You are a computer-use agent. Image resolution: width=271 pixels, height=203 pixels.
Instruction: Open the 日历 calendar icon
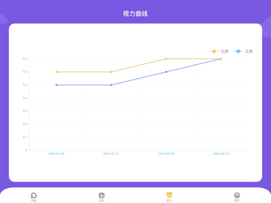click(x=102, y=195)
